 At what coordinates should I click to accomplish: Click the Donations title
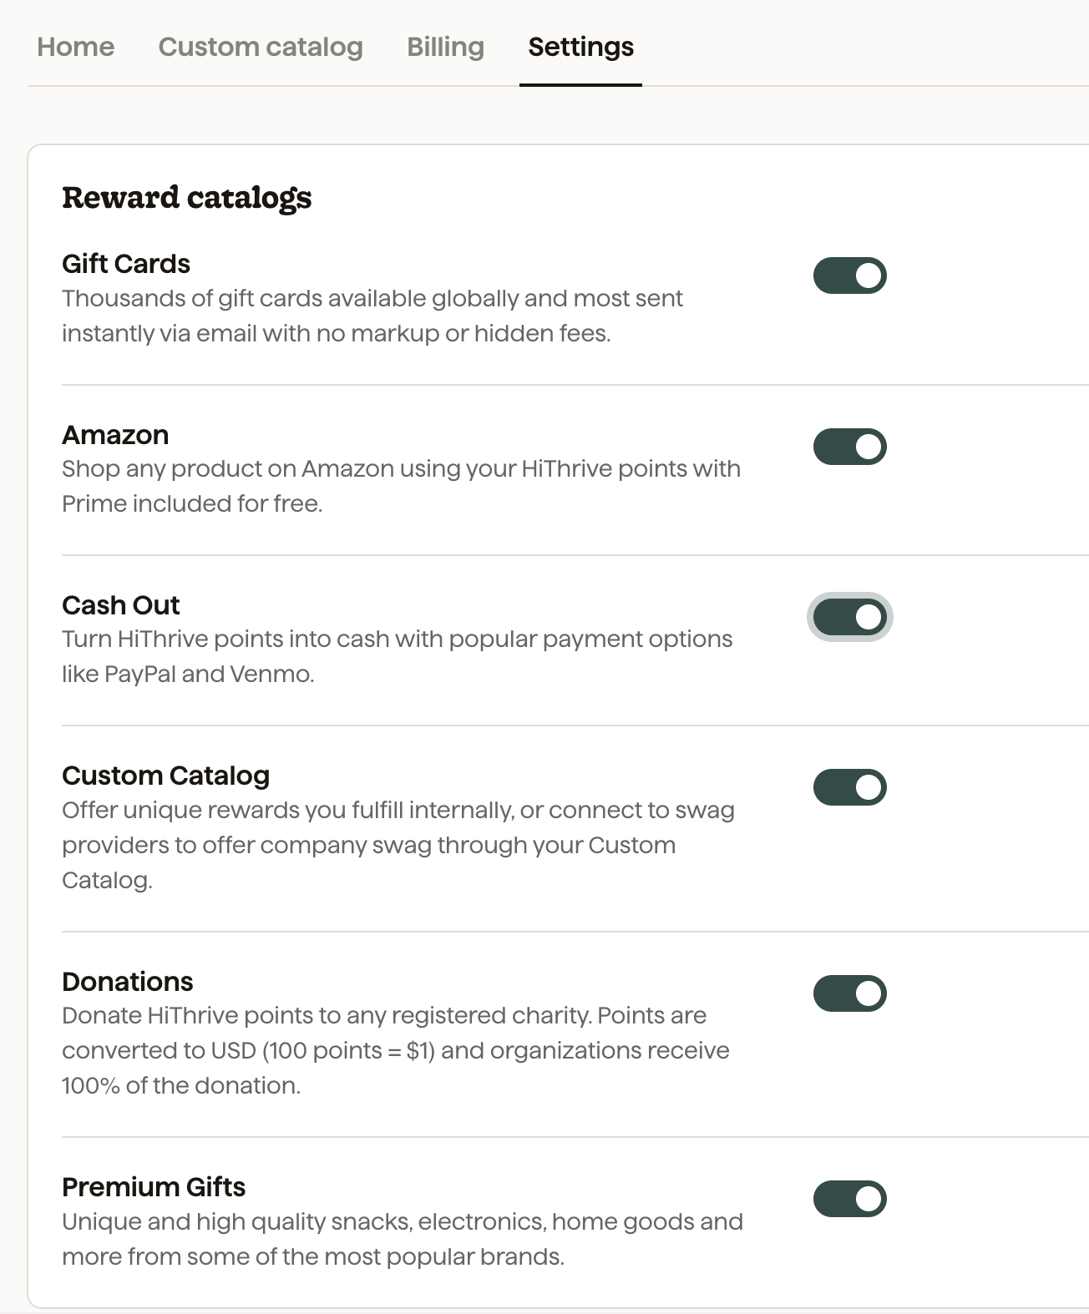point(128,982)
